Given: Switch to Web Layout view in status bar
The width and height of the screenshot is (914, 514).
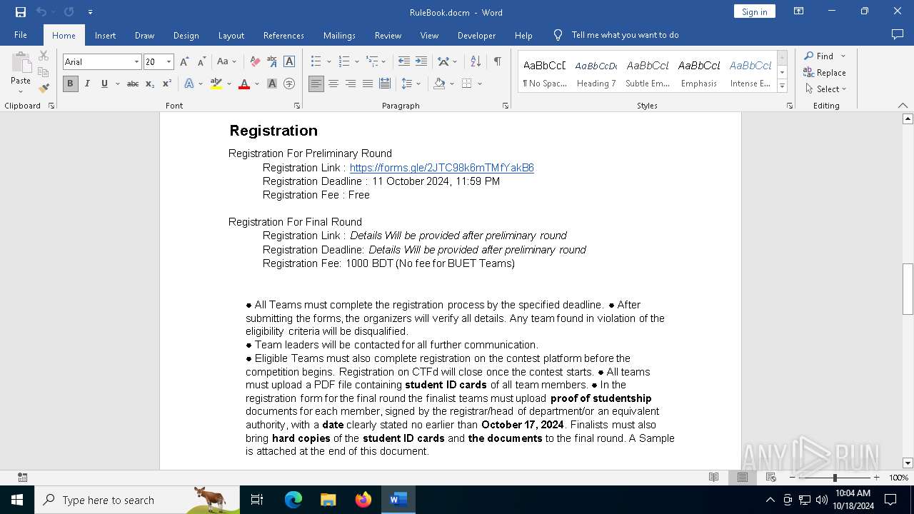Looking at the screenshot, I should (x=771, y=478).
